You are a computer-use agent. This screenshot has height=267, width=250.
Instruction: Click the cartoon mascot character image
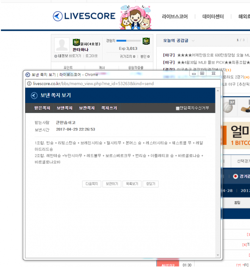136,17
